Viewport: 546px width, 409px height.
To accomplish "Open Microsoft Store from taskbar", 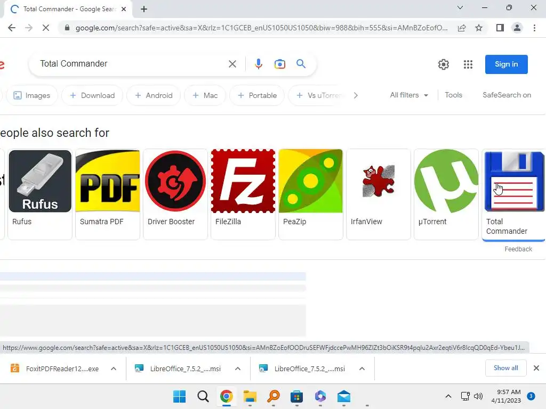I will pyautogui.click(x=296, y=396).
